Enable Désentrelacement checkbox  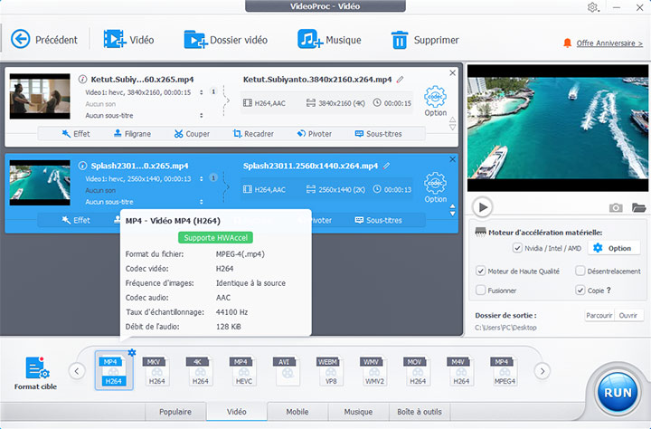pos(580,271)
